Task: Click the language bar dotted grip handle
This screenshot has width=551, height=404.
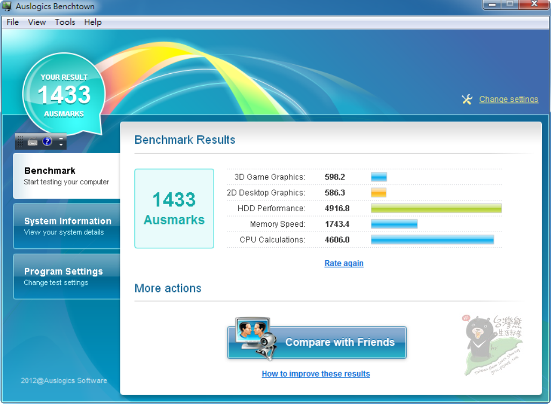Action: [x=20, y=142]
